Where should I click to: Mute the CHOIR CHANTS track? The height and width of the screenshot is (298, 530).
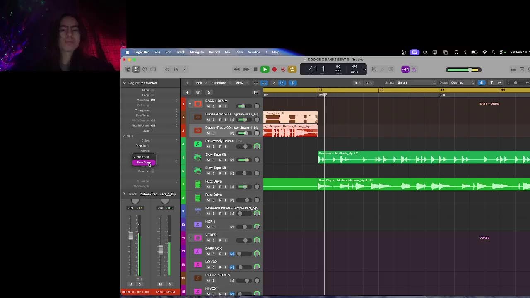tap(208, 281)
